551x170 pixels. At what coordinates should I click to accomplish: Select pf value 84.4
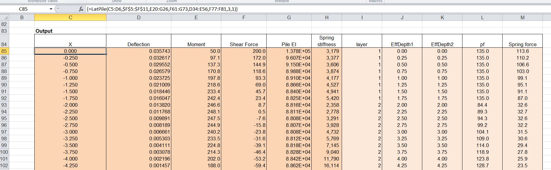pos(482,105)
